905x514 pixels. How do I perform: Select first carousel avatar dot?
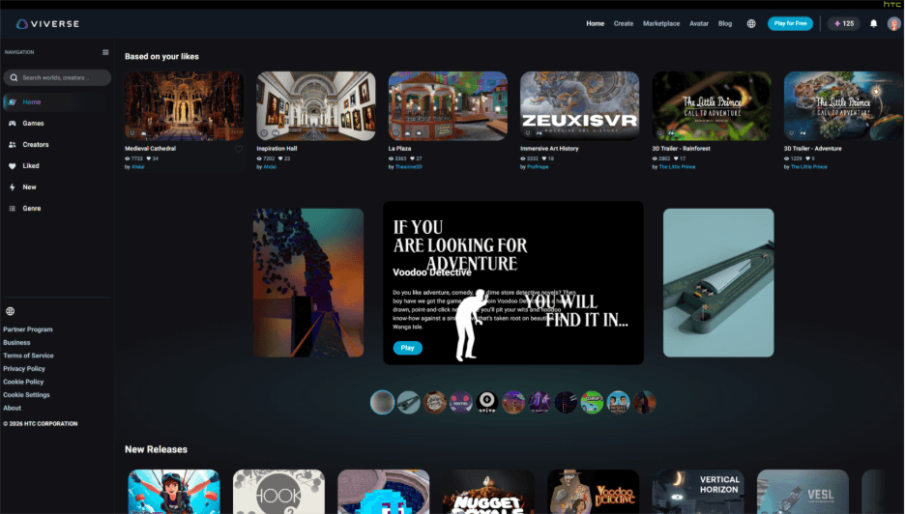point(382,403)
